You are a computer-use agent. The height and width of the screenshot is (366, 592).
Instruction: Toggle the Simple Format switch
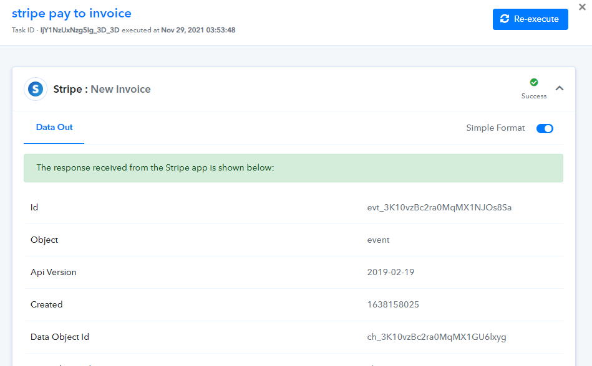click(x=545, y=128)
